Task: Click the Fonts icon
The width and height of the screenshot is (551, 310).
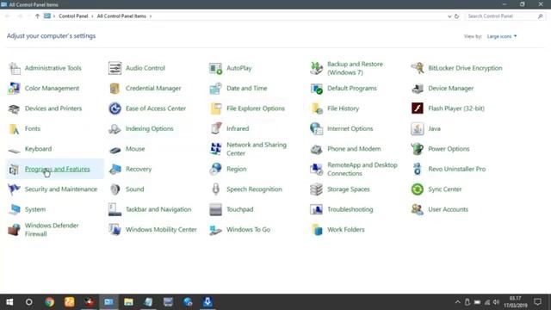Action: click(15, 128)
